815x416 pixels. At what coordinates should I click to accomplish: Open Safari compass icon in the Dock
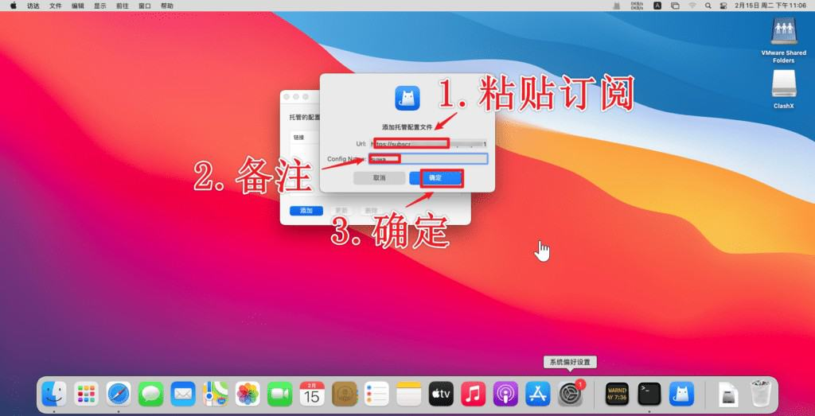tap(119, 393)
